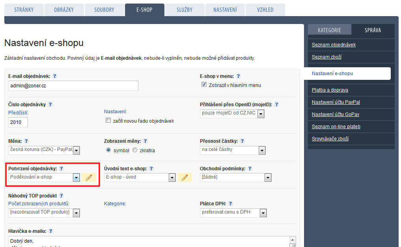This screenshot has width=401, height=247.
Task: Open the KATEGORIE sidebar tab
Action: click(x=329, y=30)
